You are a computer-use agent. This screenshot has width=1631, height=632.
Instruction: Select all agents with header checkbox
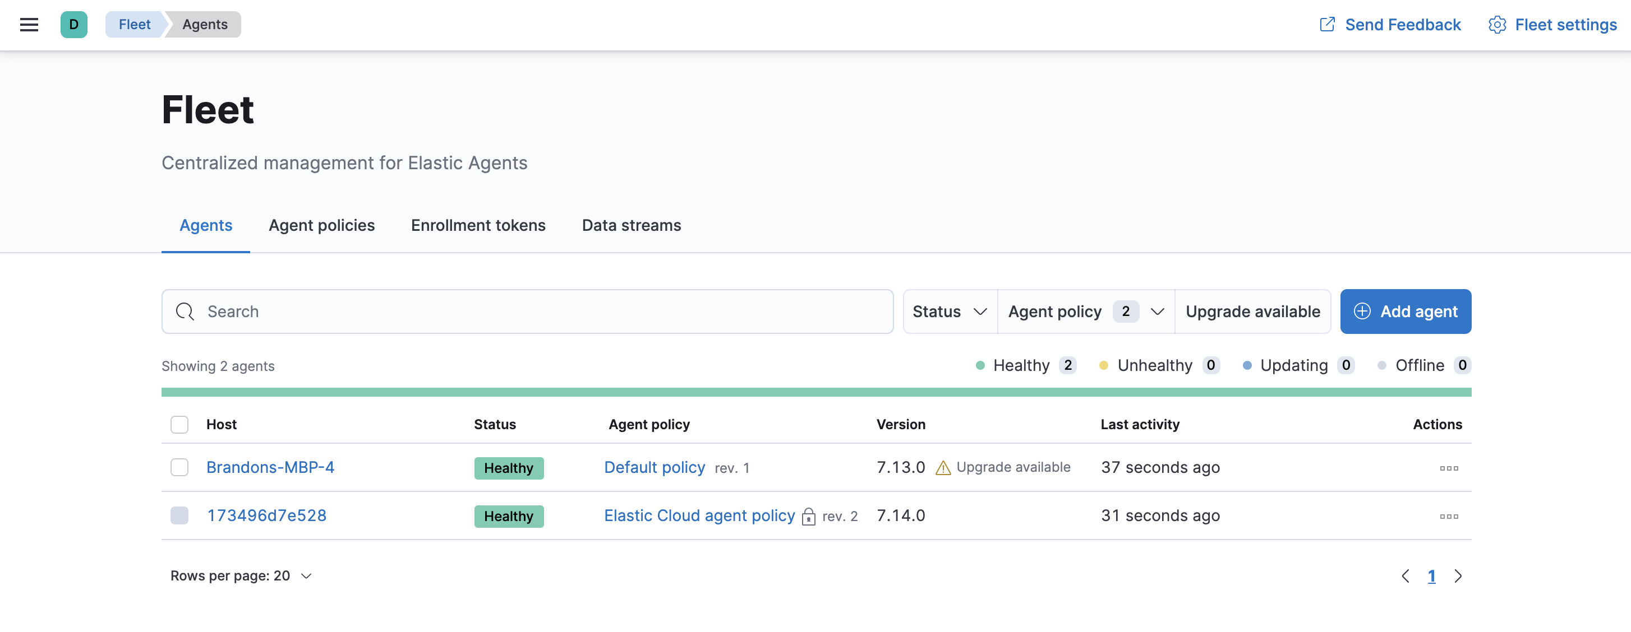[x=179, y=425]
